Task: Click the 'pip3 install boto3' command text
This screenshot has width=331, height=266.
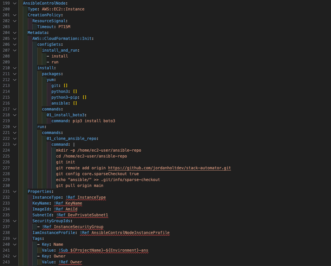Action: coord(94,121)
